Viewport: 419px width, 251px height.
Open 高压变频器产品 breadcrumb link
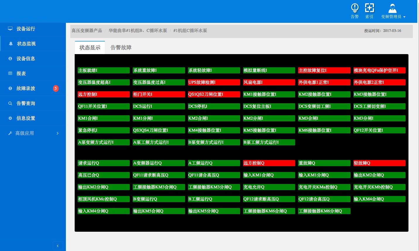click(x=87, y=30)
